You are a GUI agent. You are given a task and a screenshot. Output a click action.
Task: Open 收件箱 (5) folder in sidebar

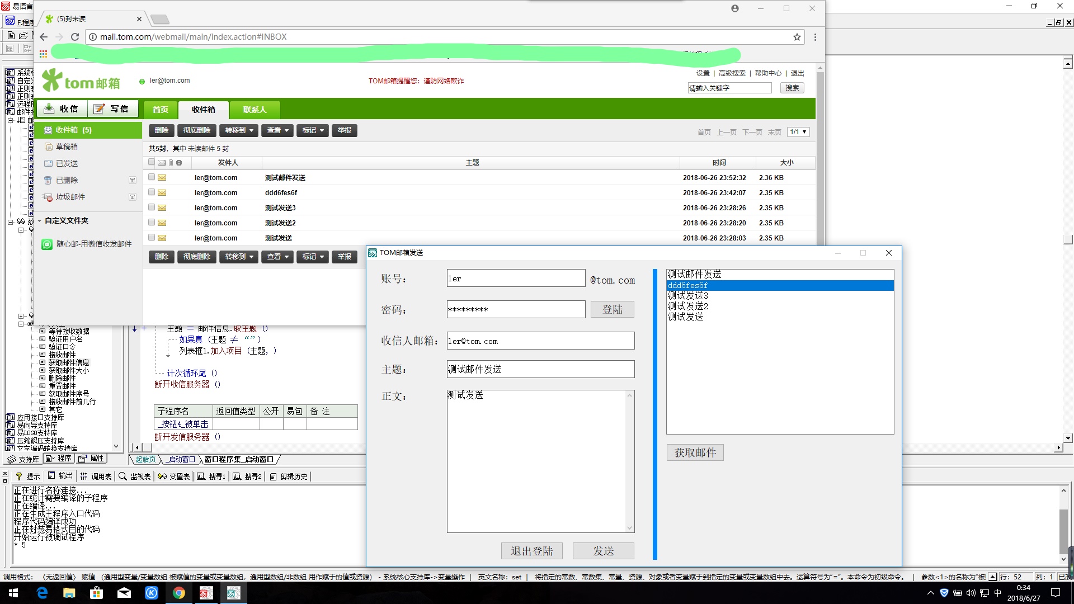pos(88,130)
